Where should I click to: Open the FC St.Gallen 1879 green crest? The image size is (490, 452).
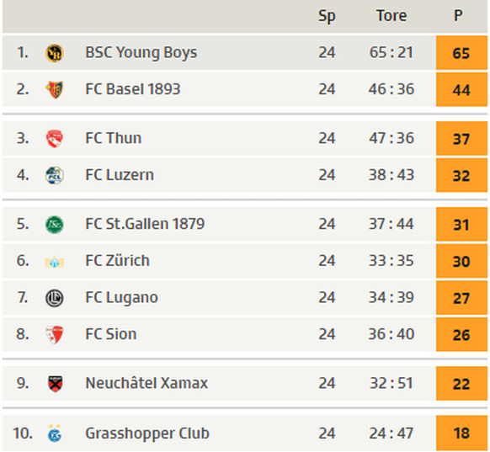click(55, 224)
